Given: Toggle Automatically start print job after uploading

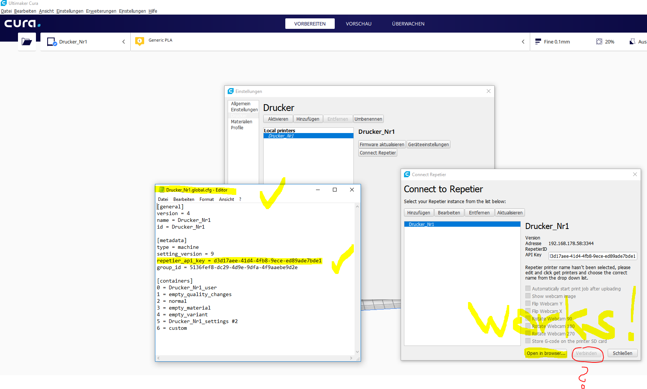Looking at the screenshot, I should 528,289.
